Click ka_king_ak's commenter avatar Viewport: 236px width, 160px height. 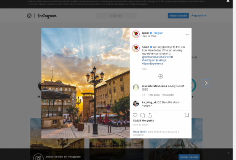136,103
